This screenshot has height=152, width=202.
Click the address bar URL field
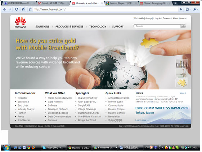tap(106, 9)
